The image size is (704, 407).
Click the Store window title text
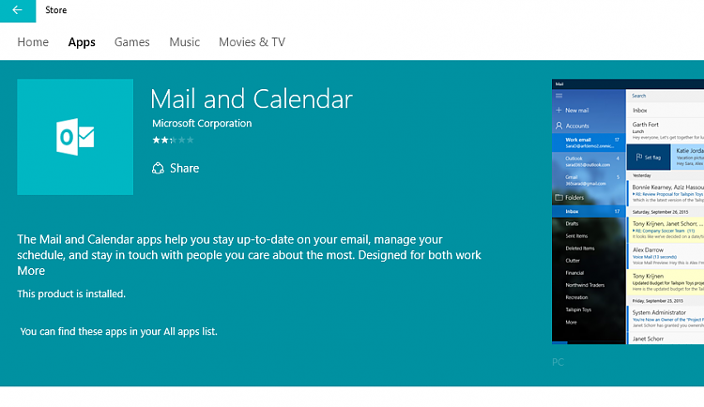pyautogui.click(x=56, y=10)
